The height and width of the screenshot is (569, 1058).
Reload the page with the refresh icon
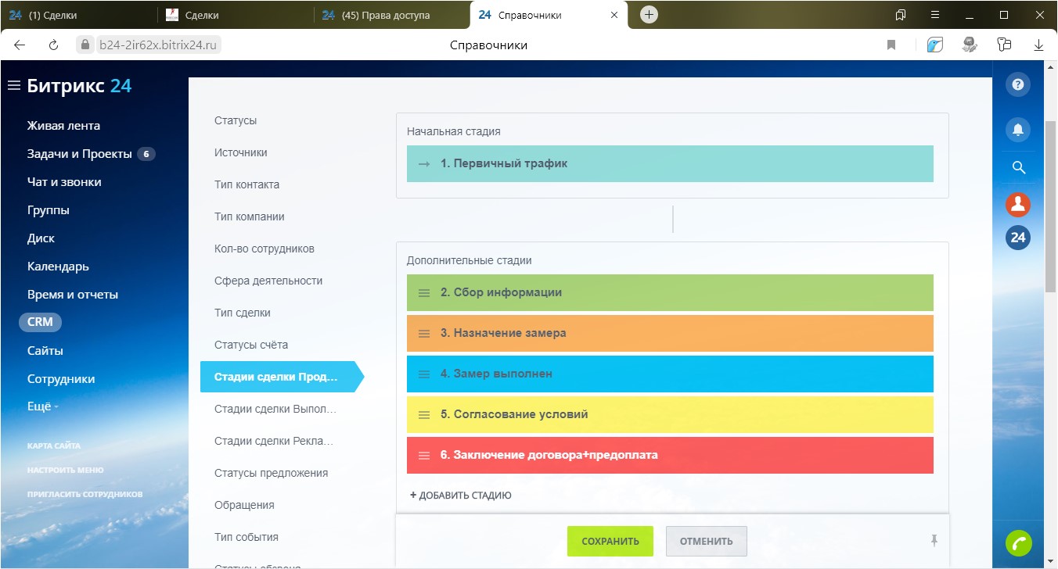(53, 45)
